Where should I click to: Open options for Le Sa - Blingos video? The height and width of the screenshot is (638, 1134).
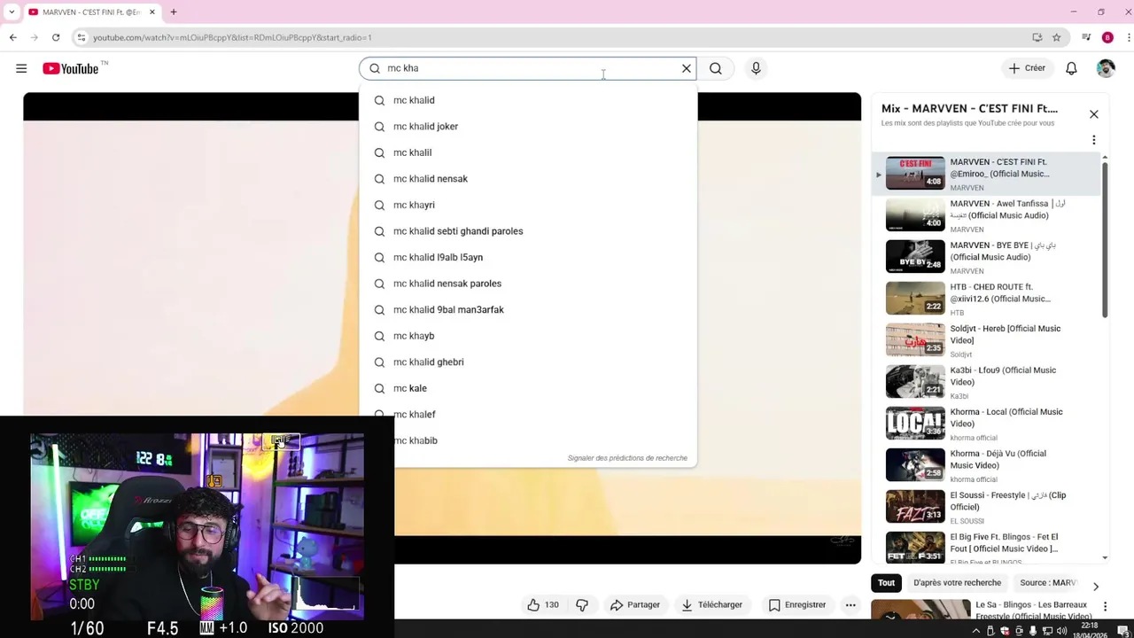coord(1105,607)
